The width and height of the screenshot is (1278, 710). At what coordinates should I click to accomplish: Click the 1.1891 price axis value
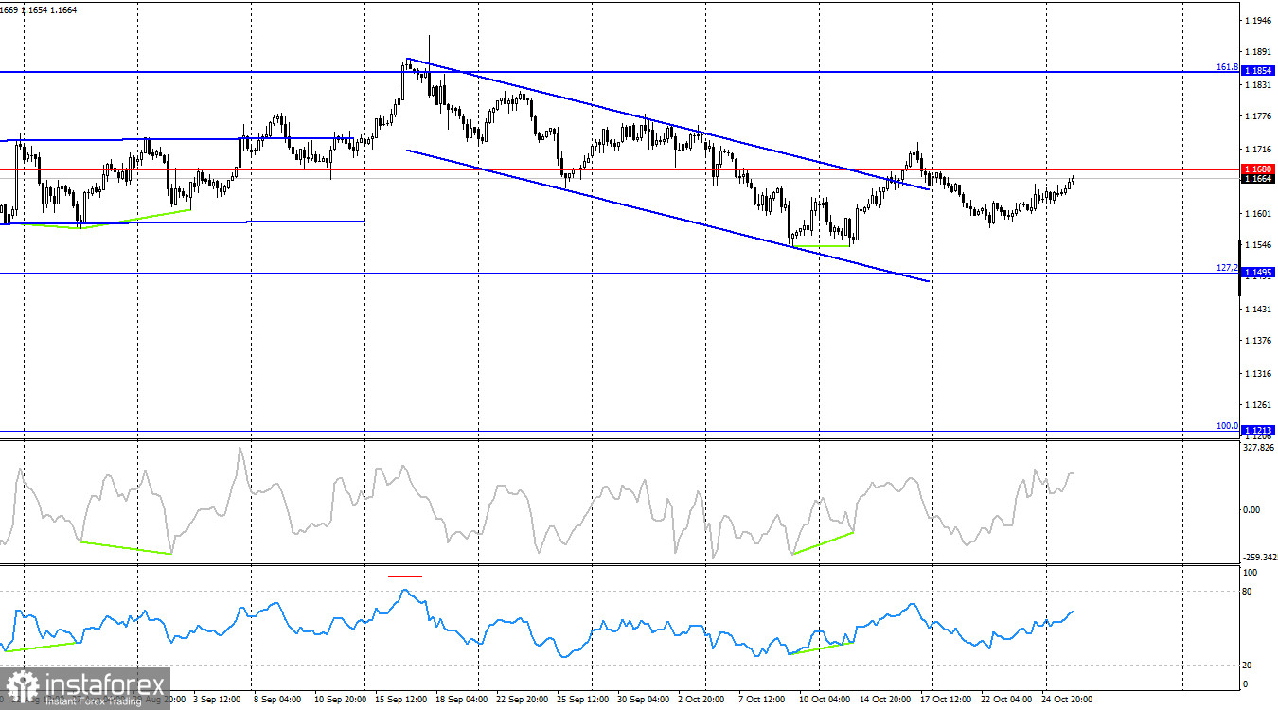pos(1258,52)
